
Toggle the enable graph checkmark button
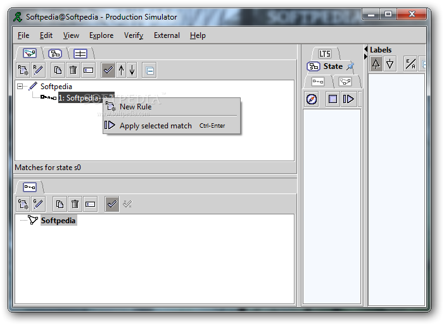(x=112, y=204)
